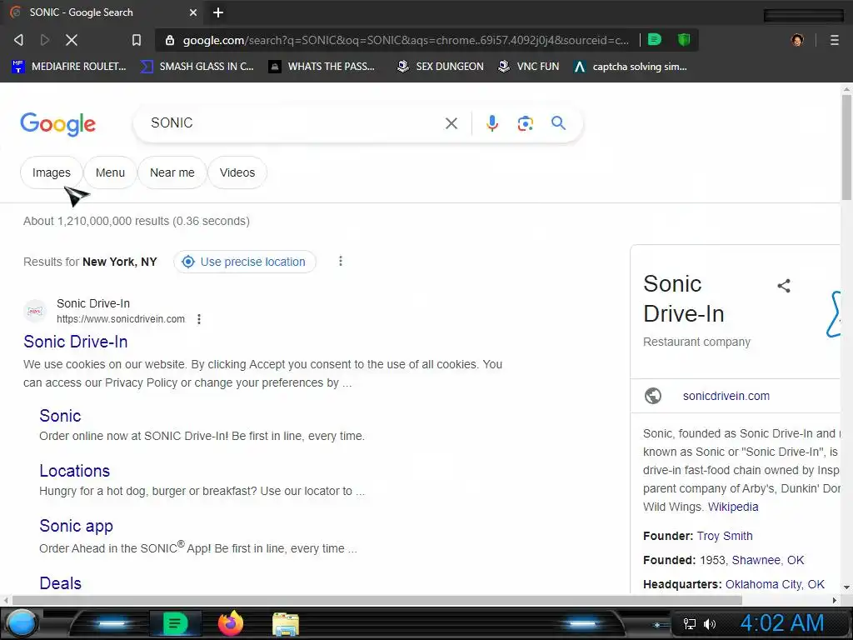Open a new browser tab

click(x=218, y=12)
